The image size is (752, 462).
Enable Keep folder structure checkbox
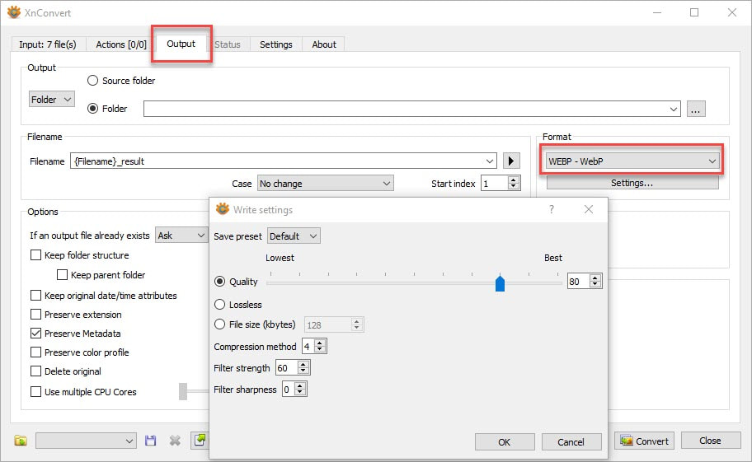click(35, 255)
